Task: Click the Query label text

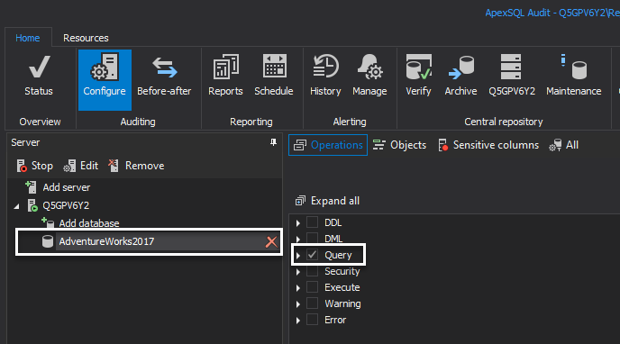Action: click(338, 255)
